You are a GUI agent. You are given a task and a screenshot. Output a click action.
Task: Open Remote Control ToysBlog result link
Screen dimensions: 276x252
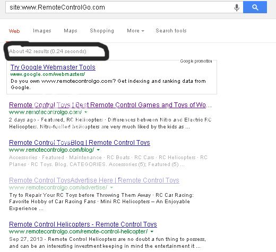click(x=80, y=143)
